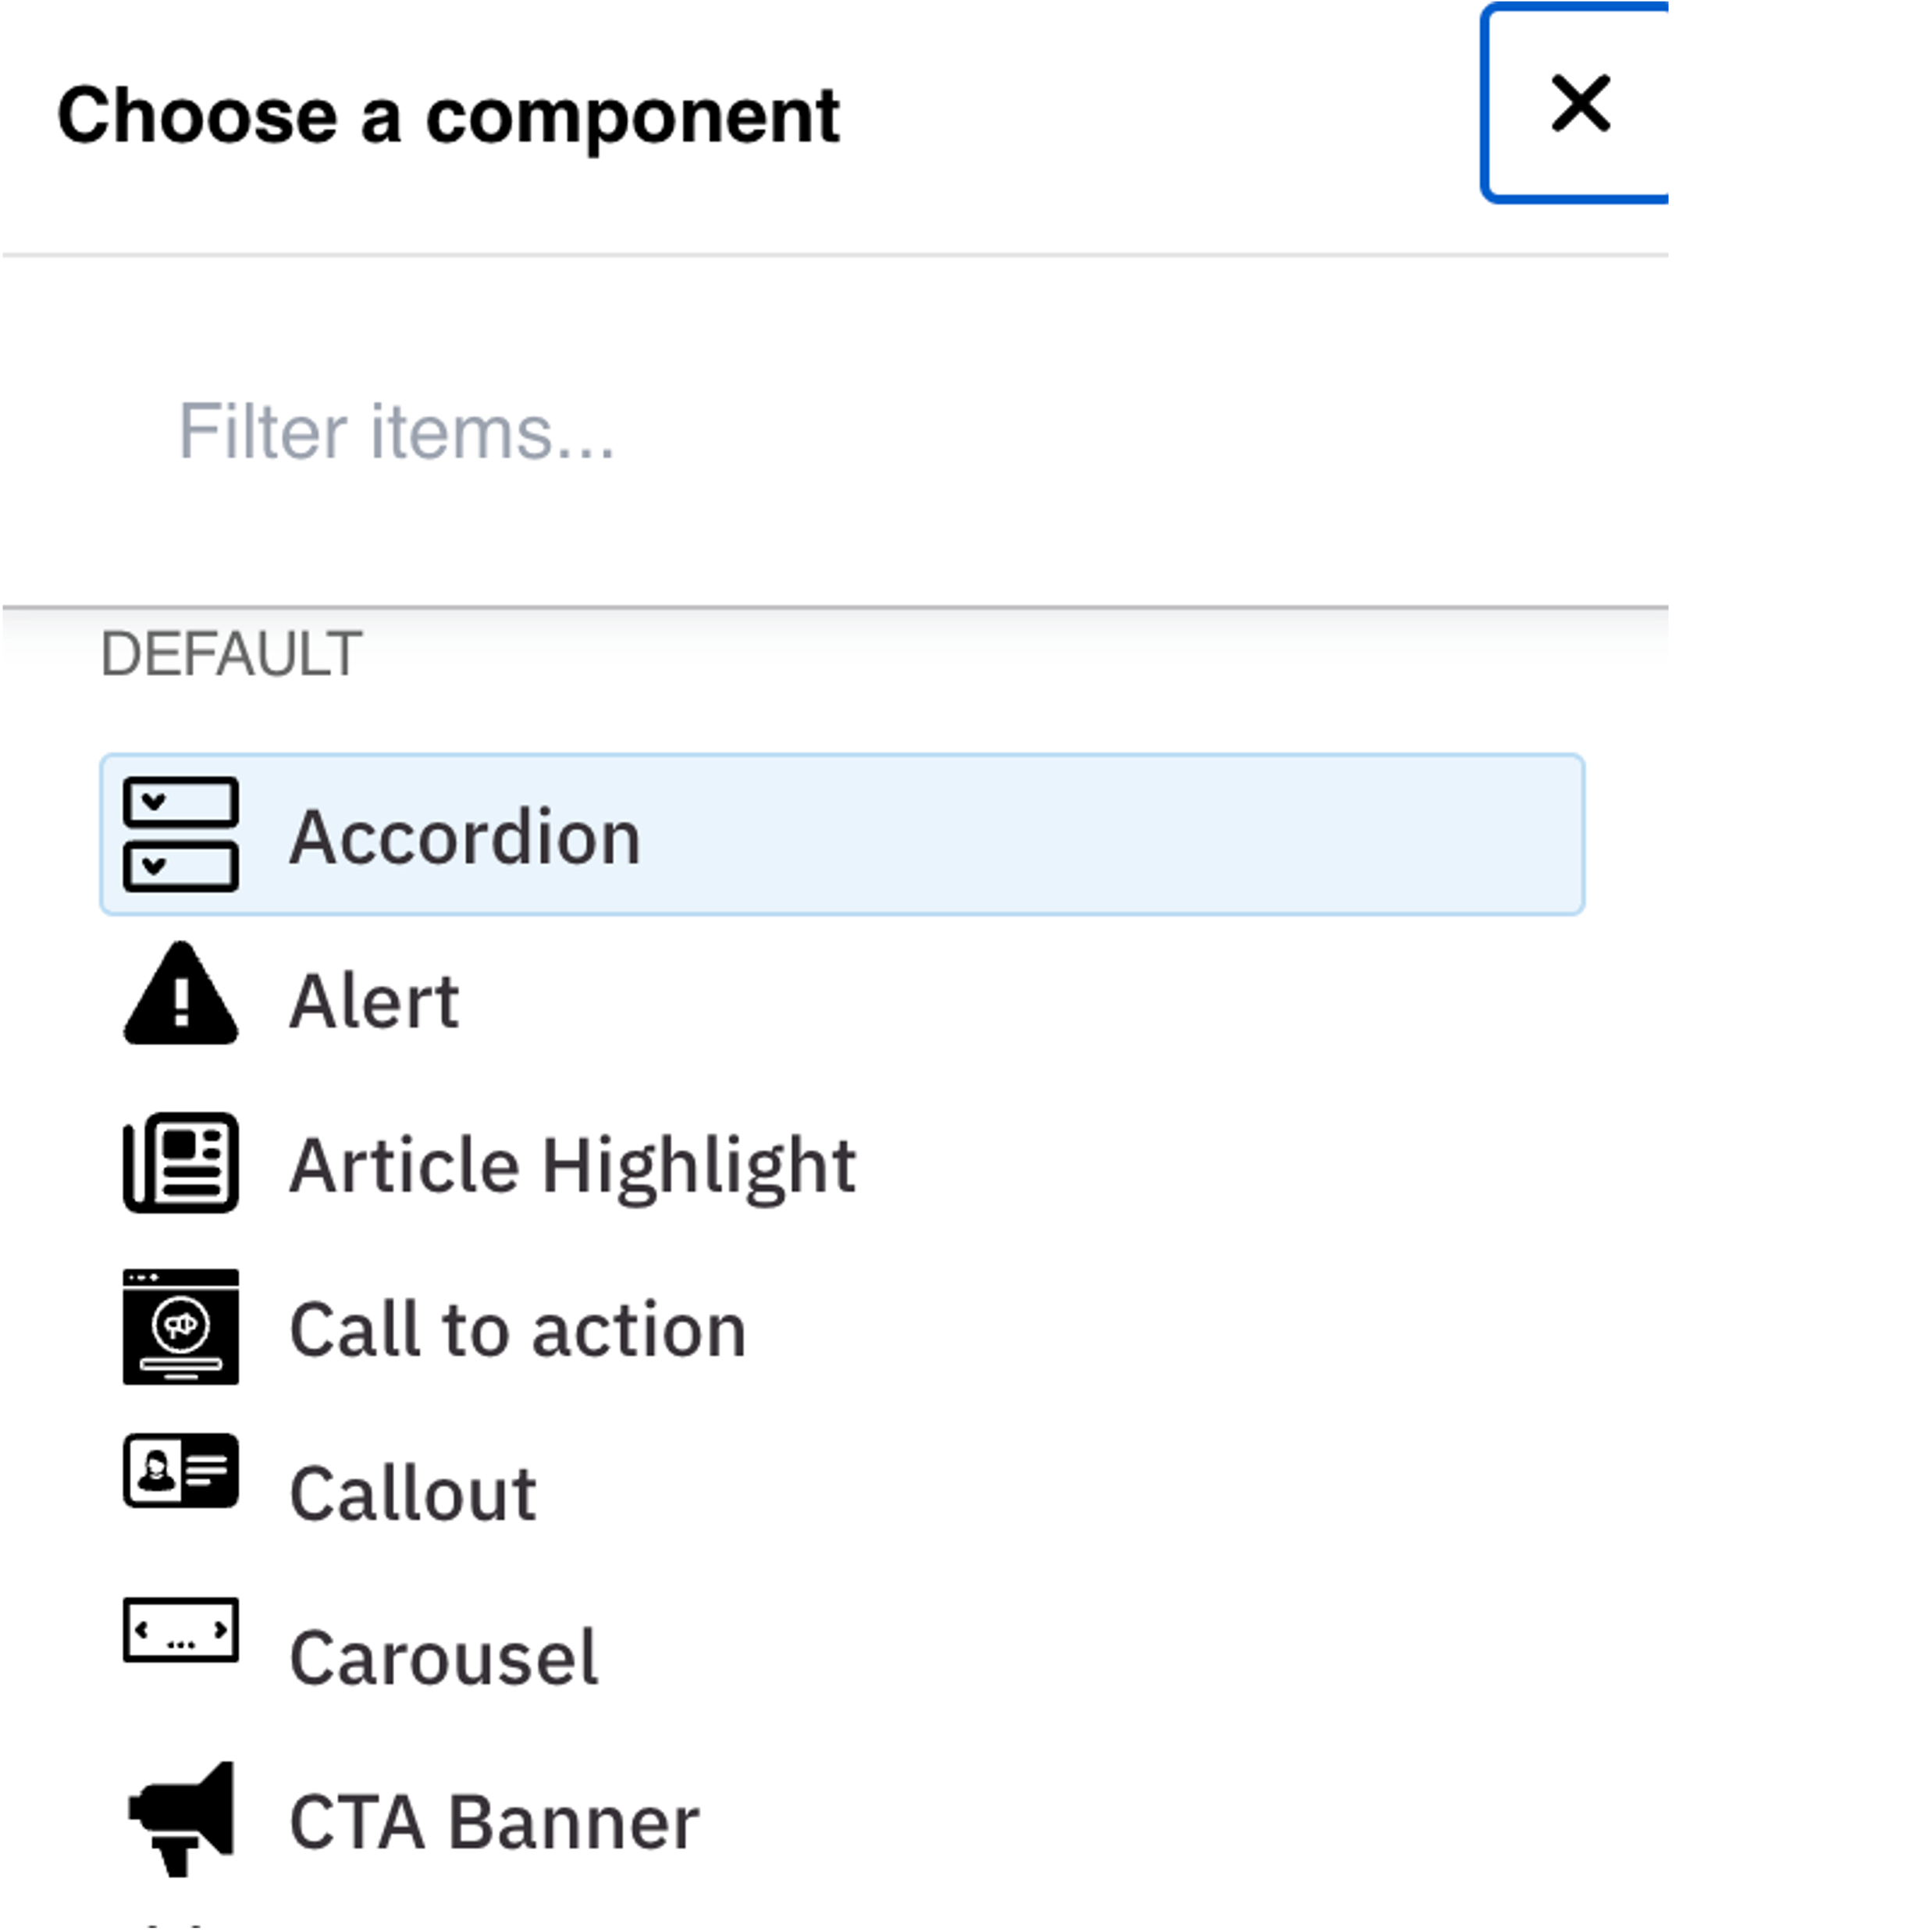Choose the Callout component label
1932x1932 pixels.
pyautogui.click(x=413, y=1494)
